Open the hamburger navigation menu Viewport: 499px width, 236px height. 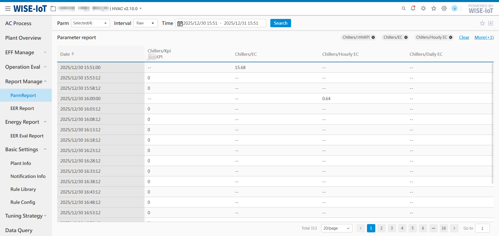click(x=8, y=9)
